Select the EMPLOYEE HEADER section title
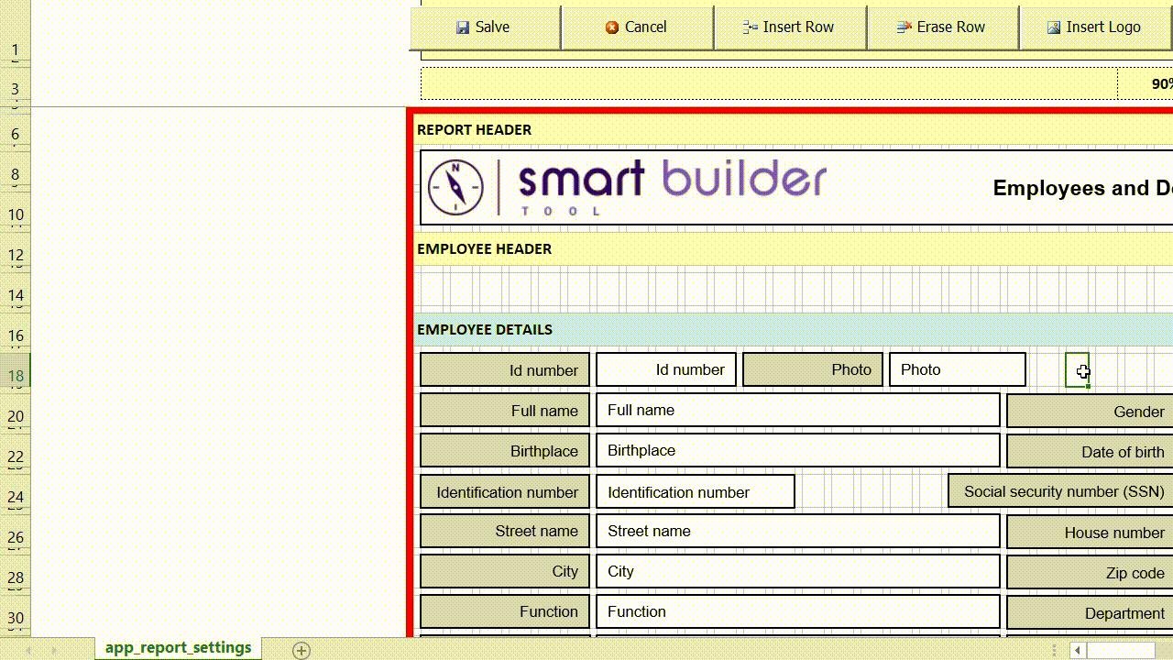Viewport: 1173px width, 660px height. [x=484, y=249]
